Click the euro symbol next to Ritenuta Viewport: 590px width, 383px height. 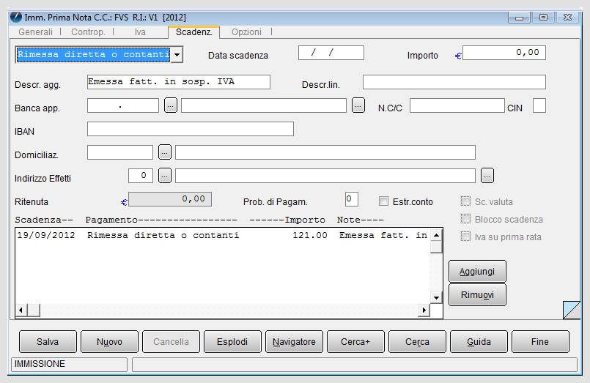point(124,203)
